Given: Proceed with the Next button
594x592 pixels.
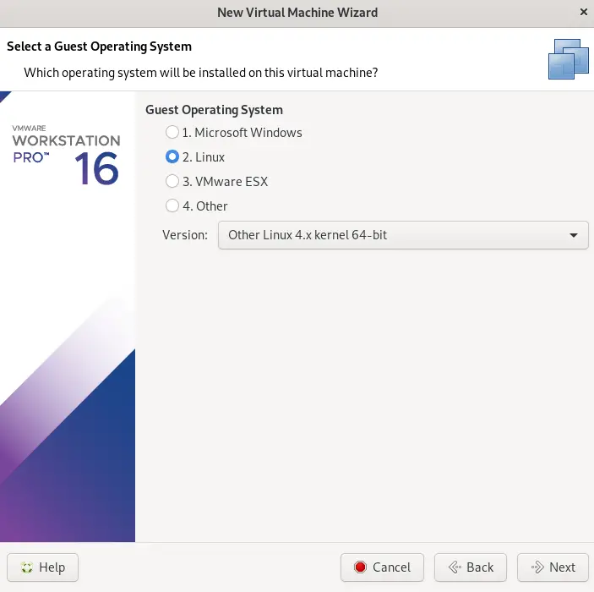Looking at the screenshot, I should (x=553, y=567).
